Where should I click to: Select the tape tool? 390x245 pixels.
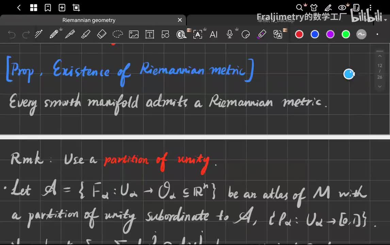(181, 34)
